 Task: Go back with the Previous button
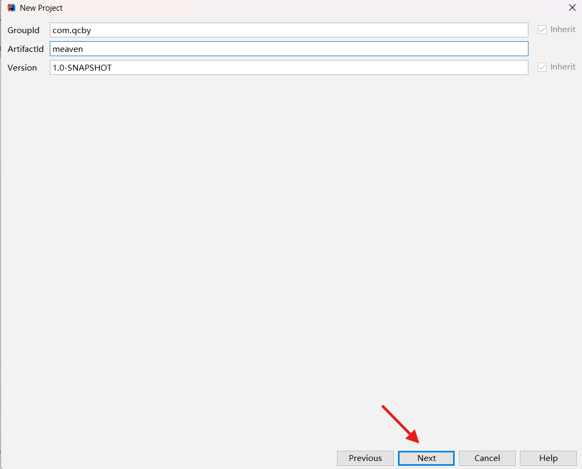pos(365,458)
